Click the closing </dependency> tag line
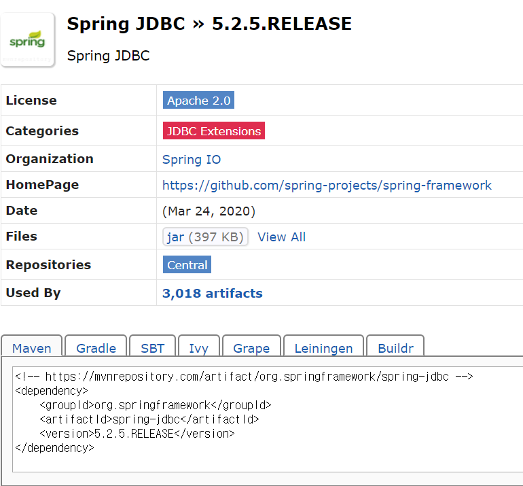Screen dimensions: 523x486 tap(54, 448)
